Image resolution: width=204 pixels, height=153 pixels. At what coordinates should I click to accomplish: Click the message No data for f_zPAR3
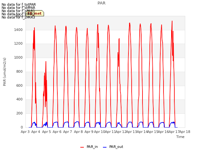(x=18, y=17)
